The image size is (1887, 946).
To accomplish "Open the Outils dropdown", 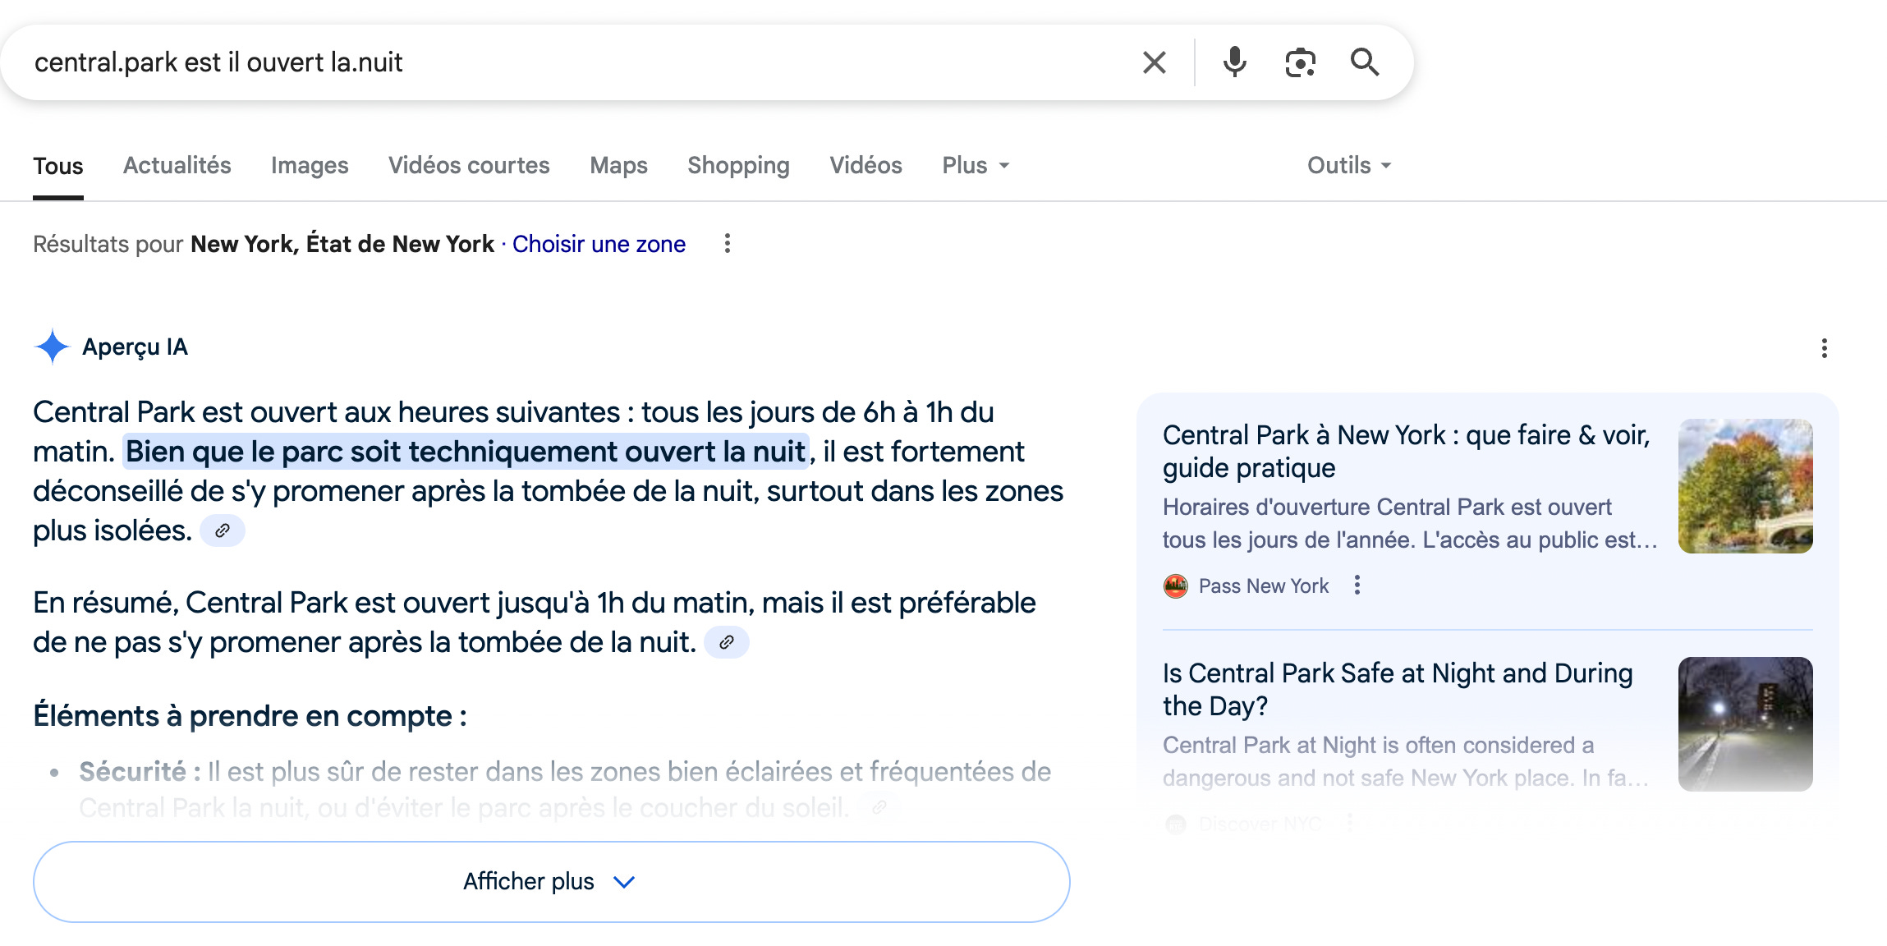I will (x=1349, y=165).
